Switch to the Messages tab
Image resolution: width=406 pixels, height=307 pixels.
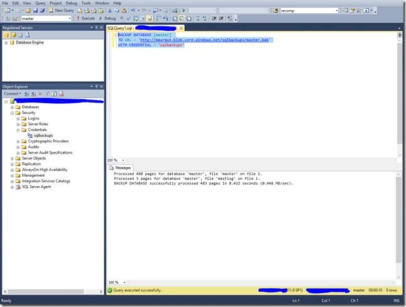pyautogui.click(x=121, y=168)
